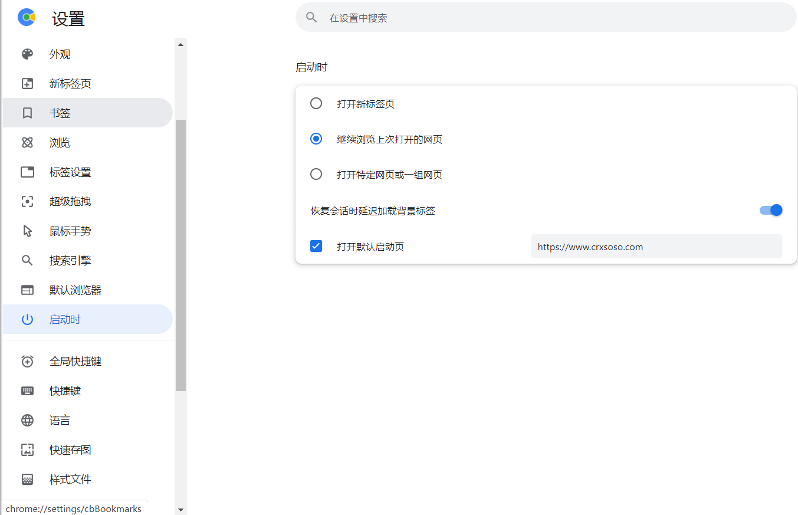Image resolution: width=798 pixels, height=515 pixels.
Task: Open 外观 settings section
Action: (88, 54)
